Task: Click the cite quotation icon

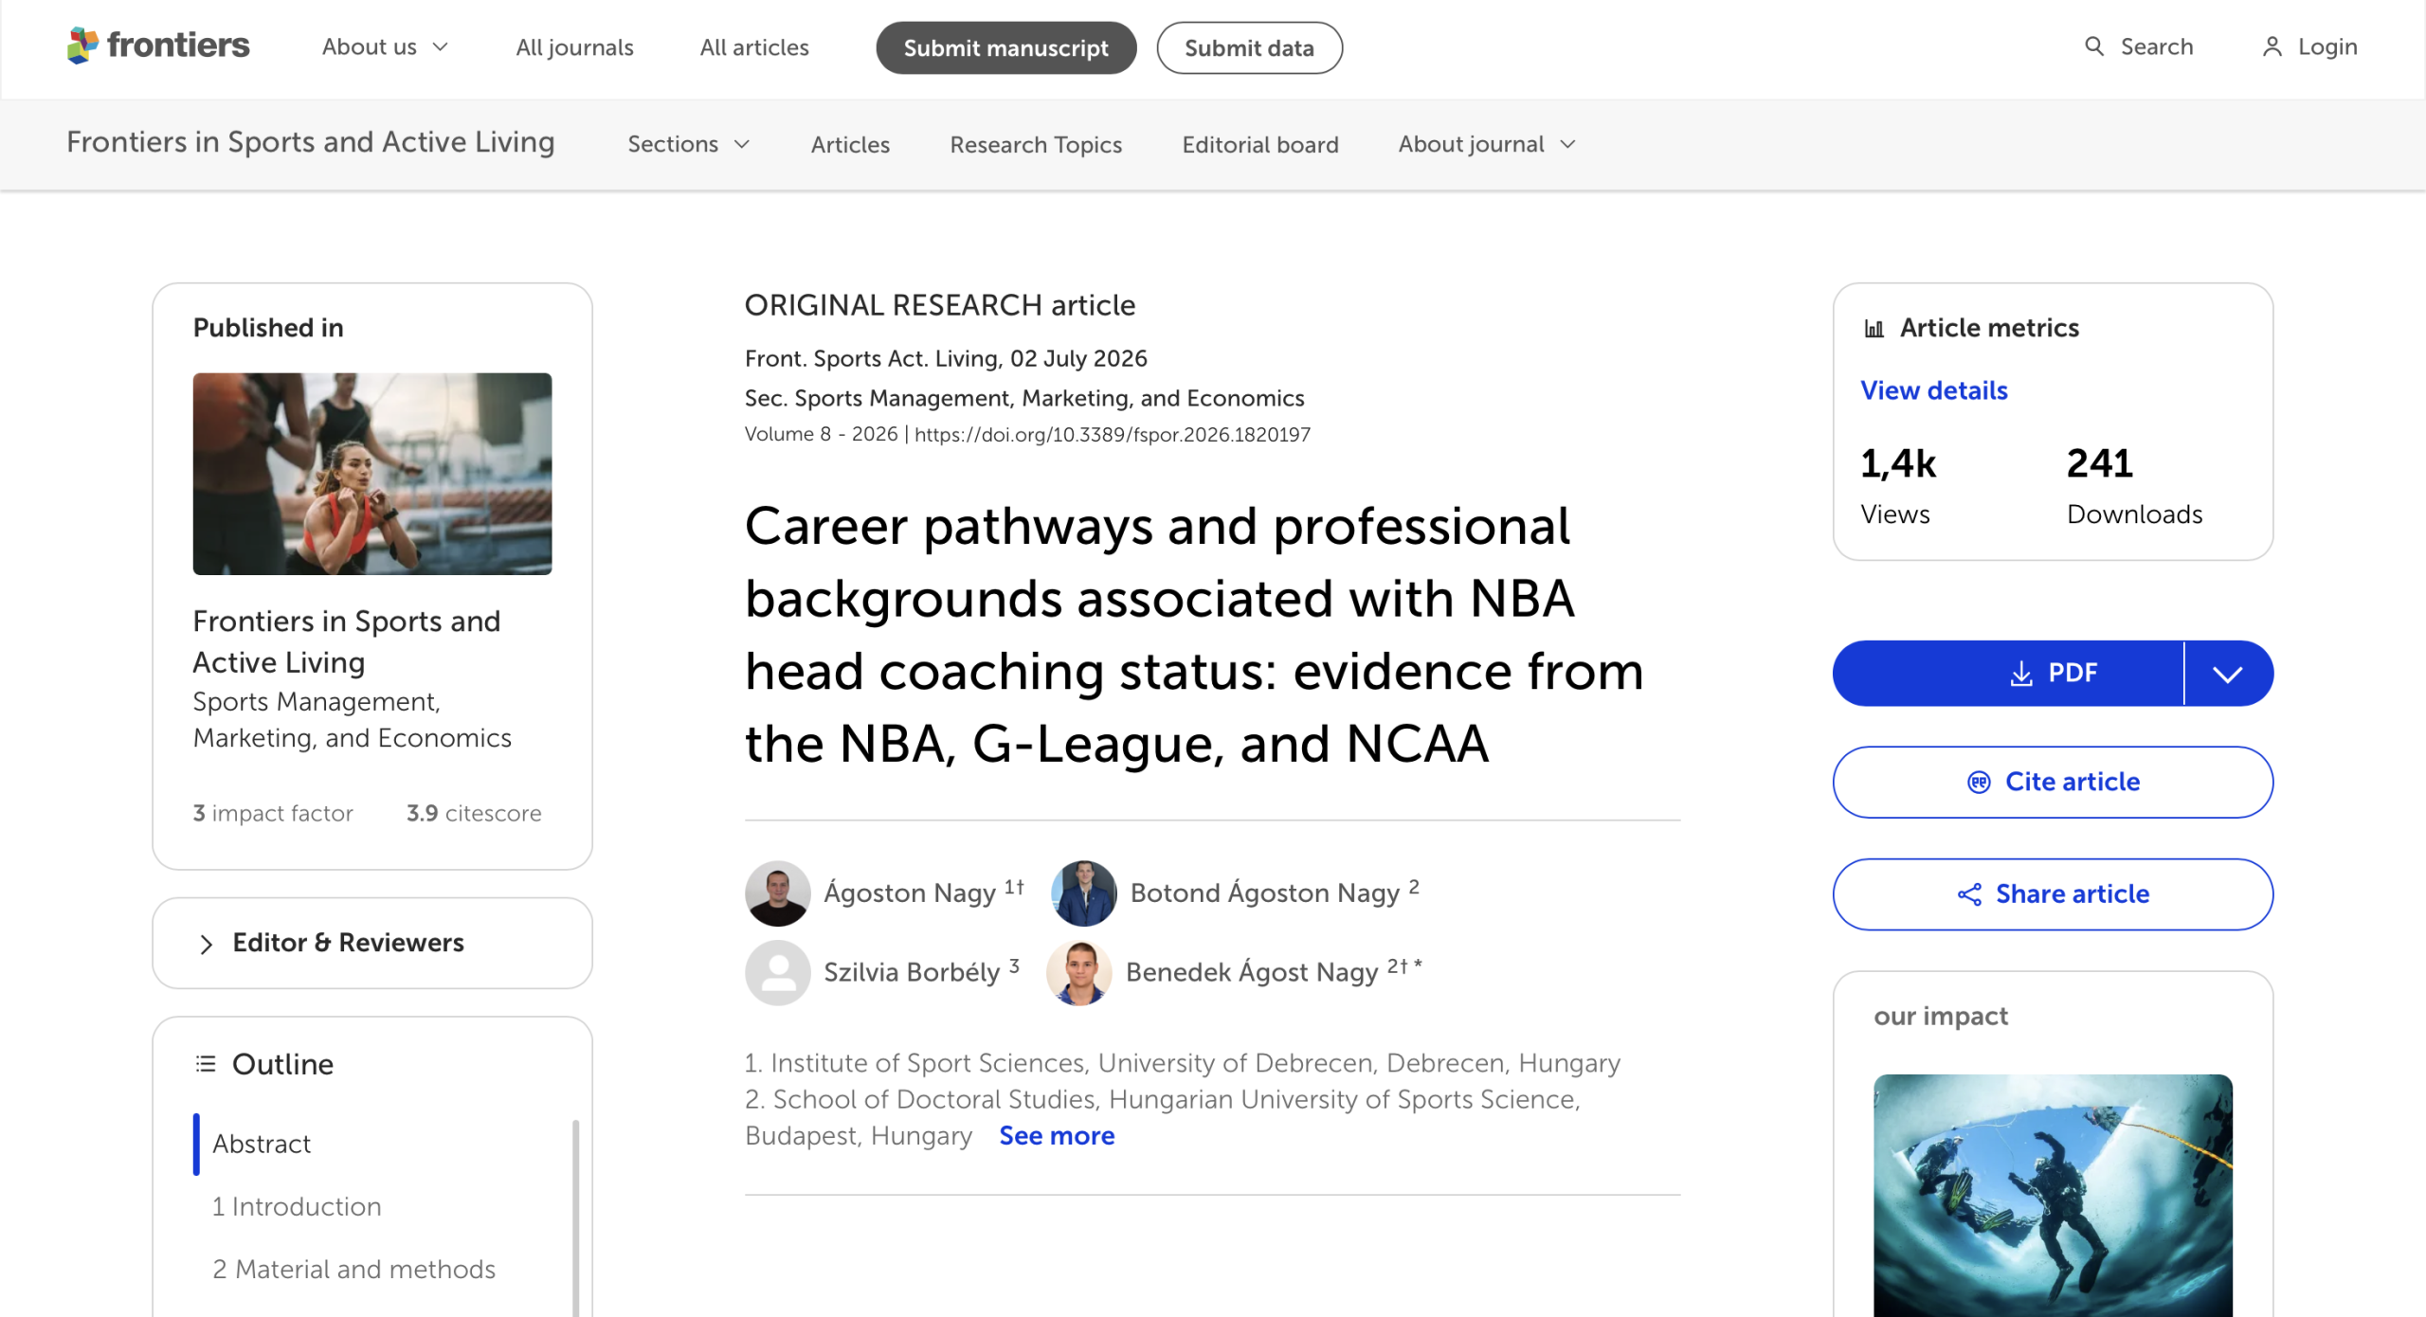Action: (x=1979, y=783)
